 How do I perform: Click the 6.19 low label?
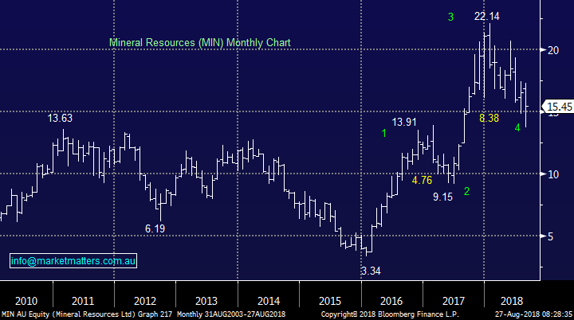coord(155,229)
